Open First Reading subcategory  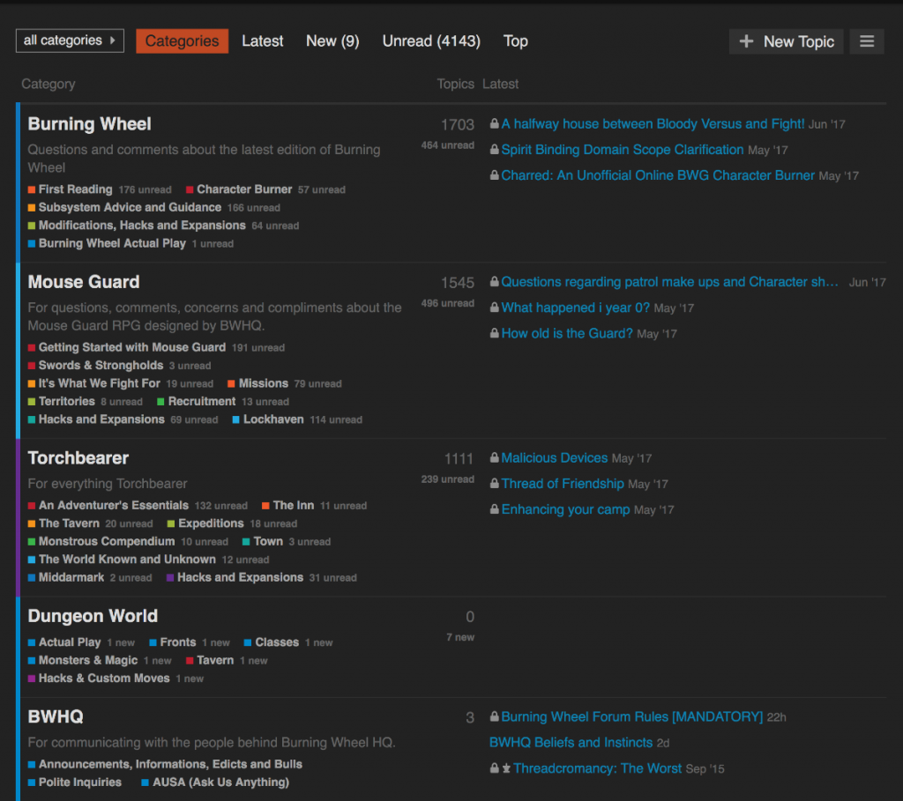click(x=76, y=189)
